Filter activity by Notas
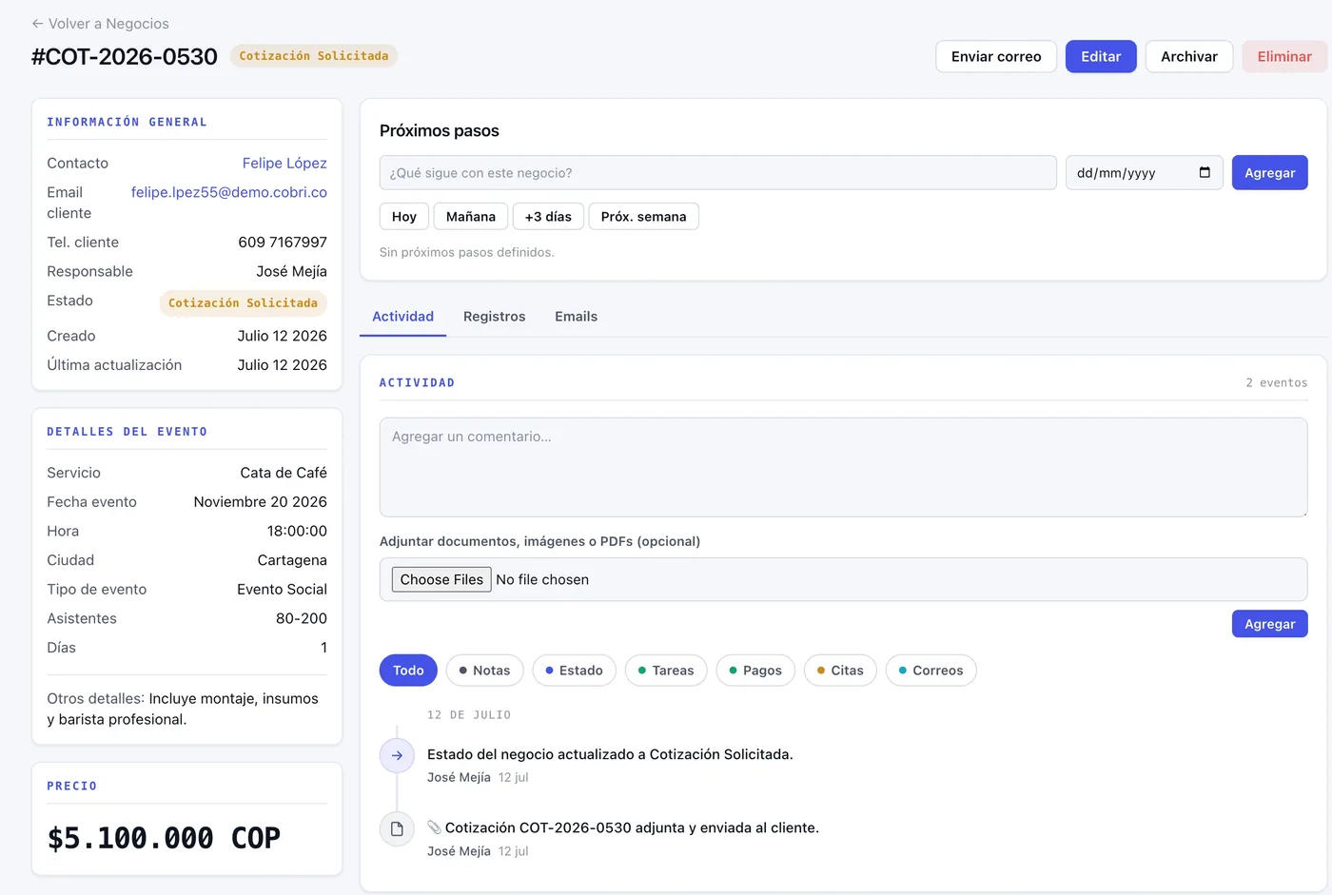 (x=484, y=671)
